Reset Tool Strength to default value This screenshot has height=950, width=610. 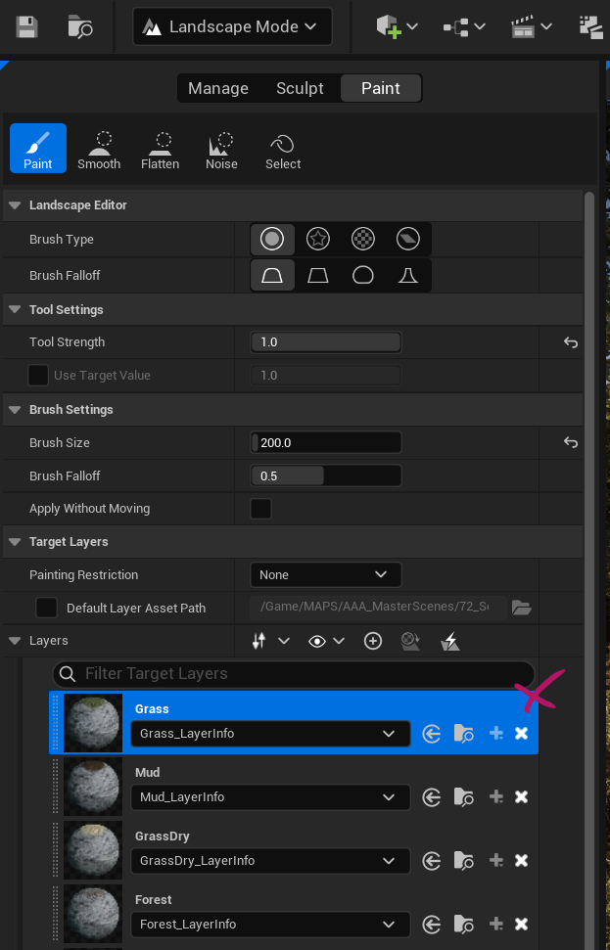pyautogui.click(x=570, y=342)
